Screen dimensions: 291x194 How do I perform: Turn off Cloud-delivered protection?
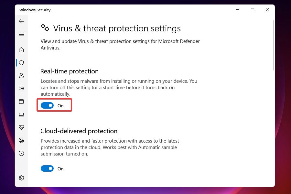click(47, 168)
